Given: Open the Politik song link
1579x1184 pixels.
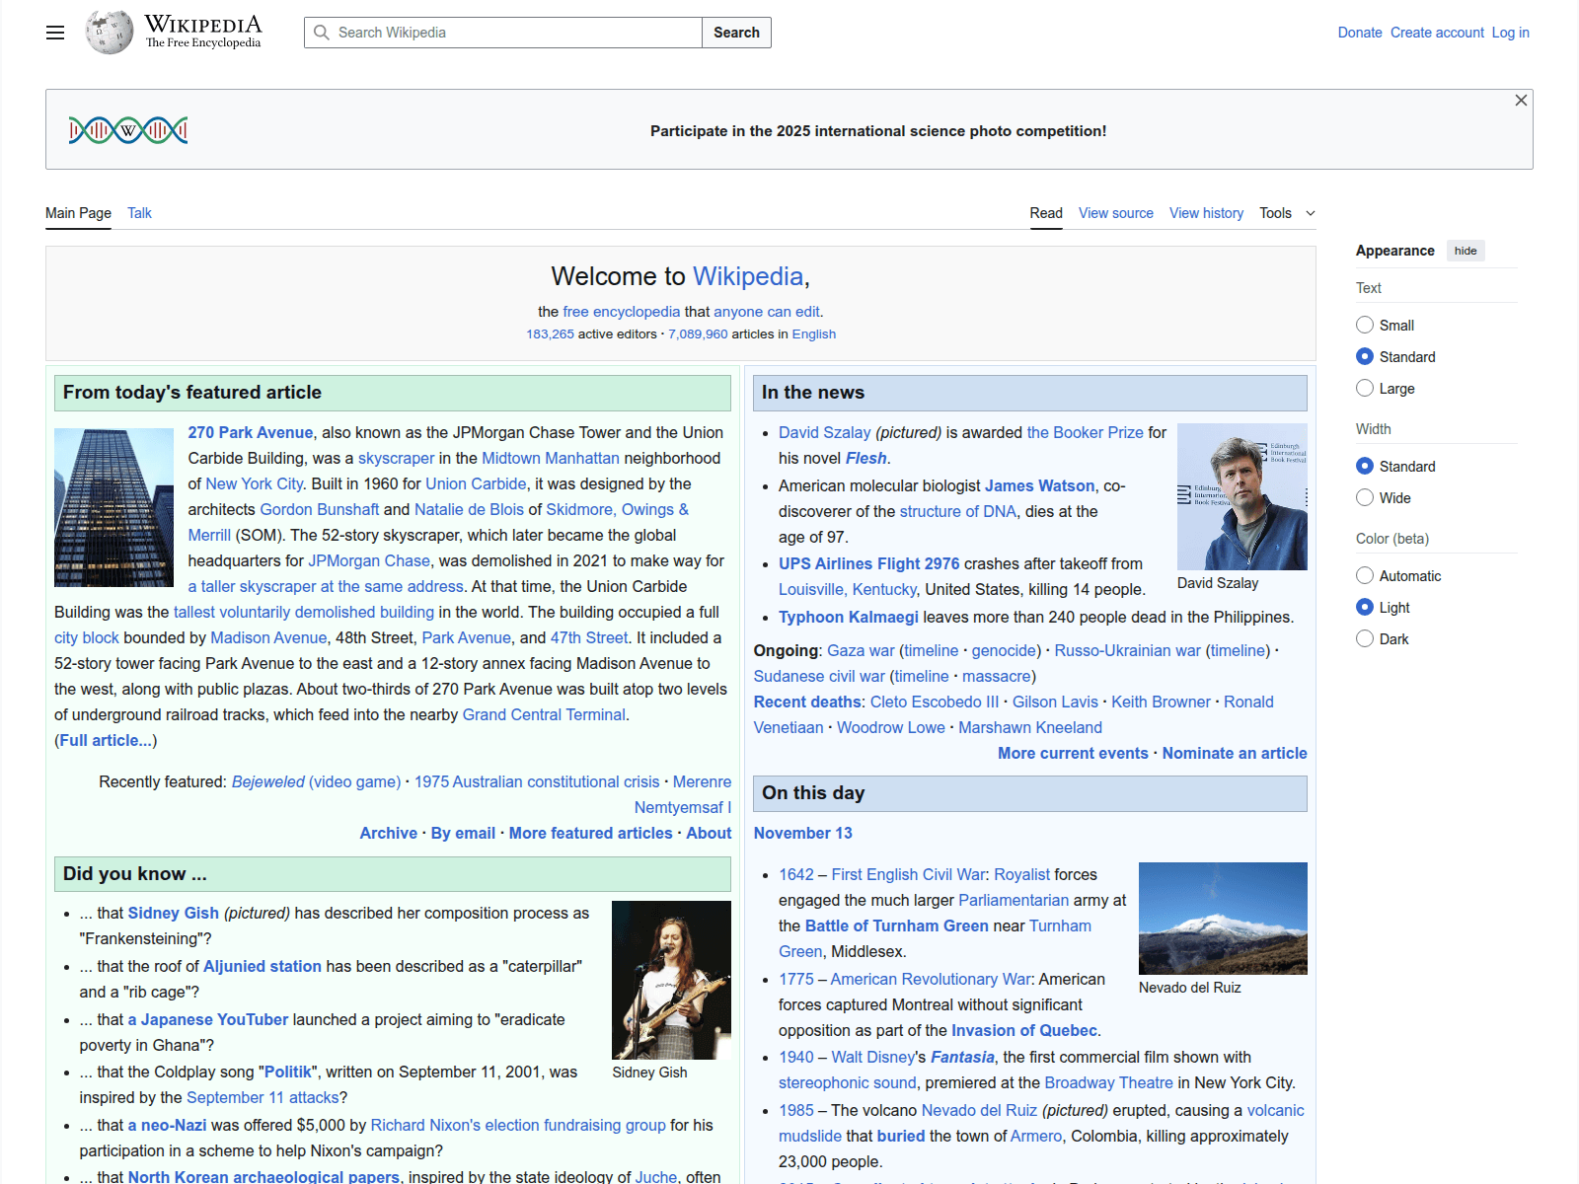Looking at the screenshot, I should click(288, 1072).
